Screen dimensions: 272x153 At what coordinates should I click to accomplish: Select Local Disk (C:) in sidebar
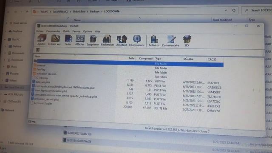click(14, 87)
